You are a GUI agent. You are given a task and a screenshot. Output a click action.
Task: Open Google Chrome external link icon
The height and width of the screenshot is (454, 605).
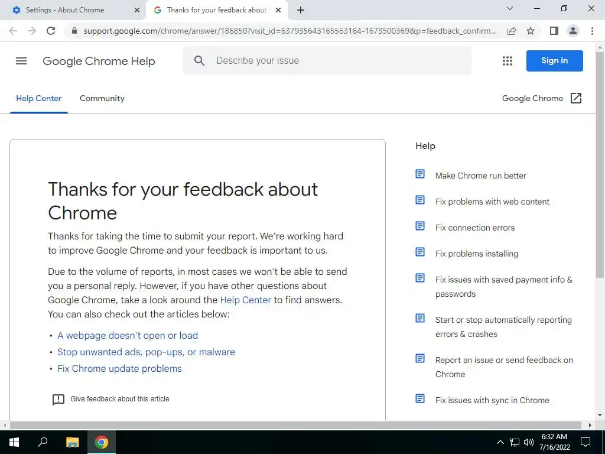click(x=575, y=98)
